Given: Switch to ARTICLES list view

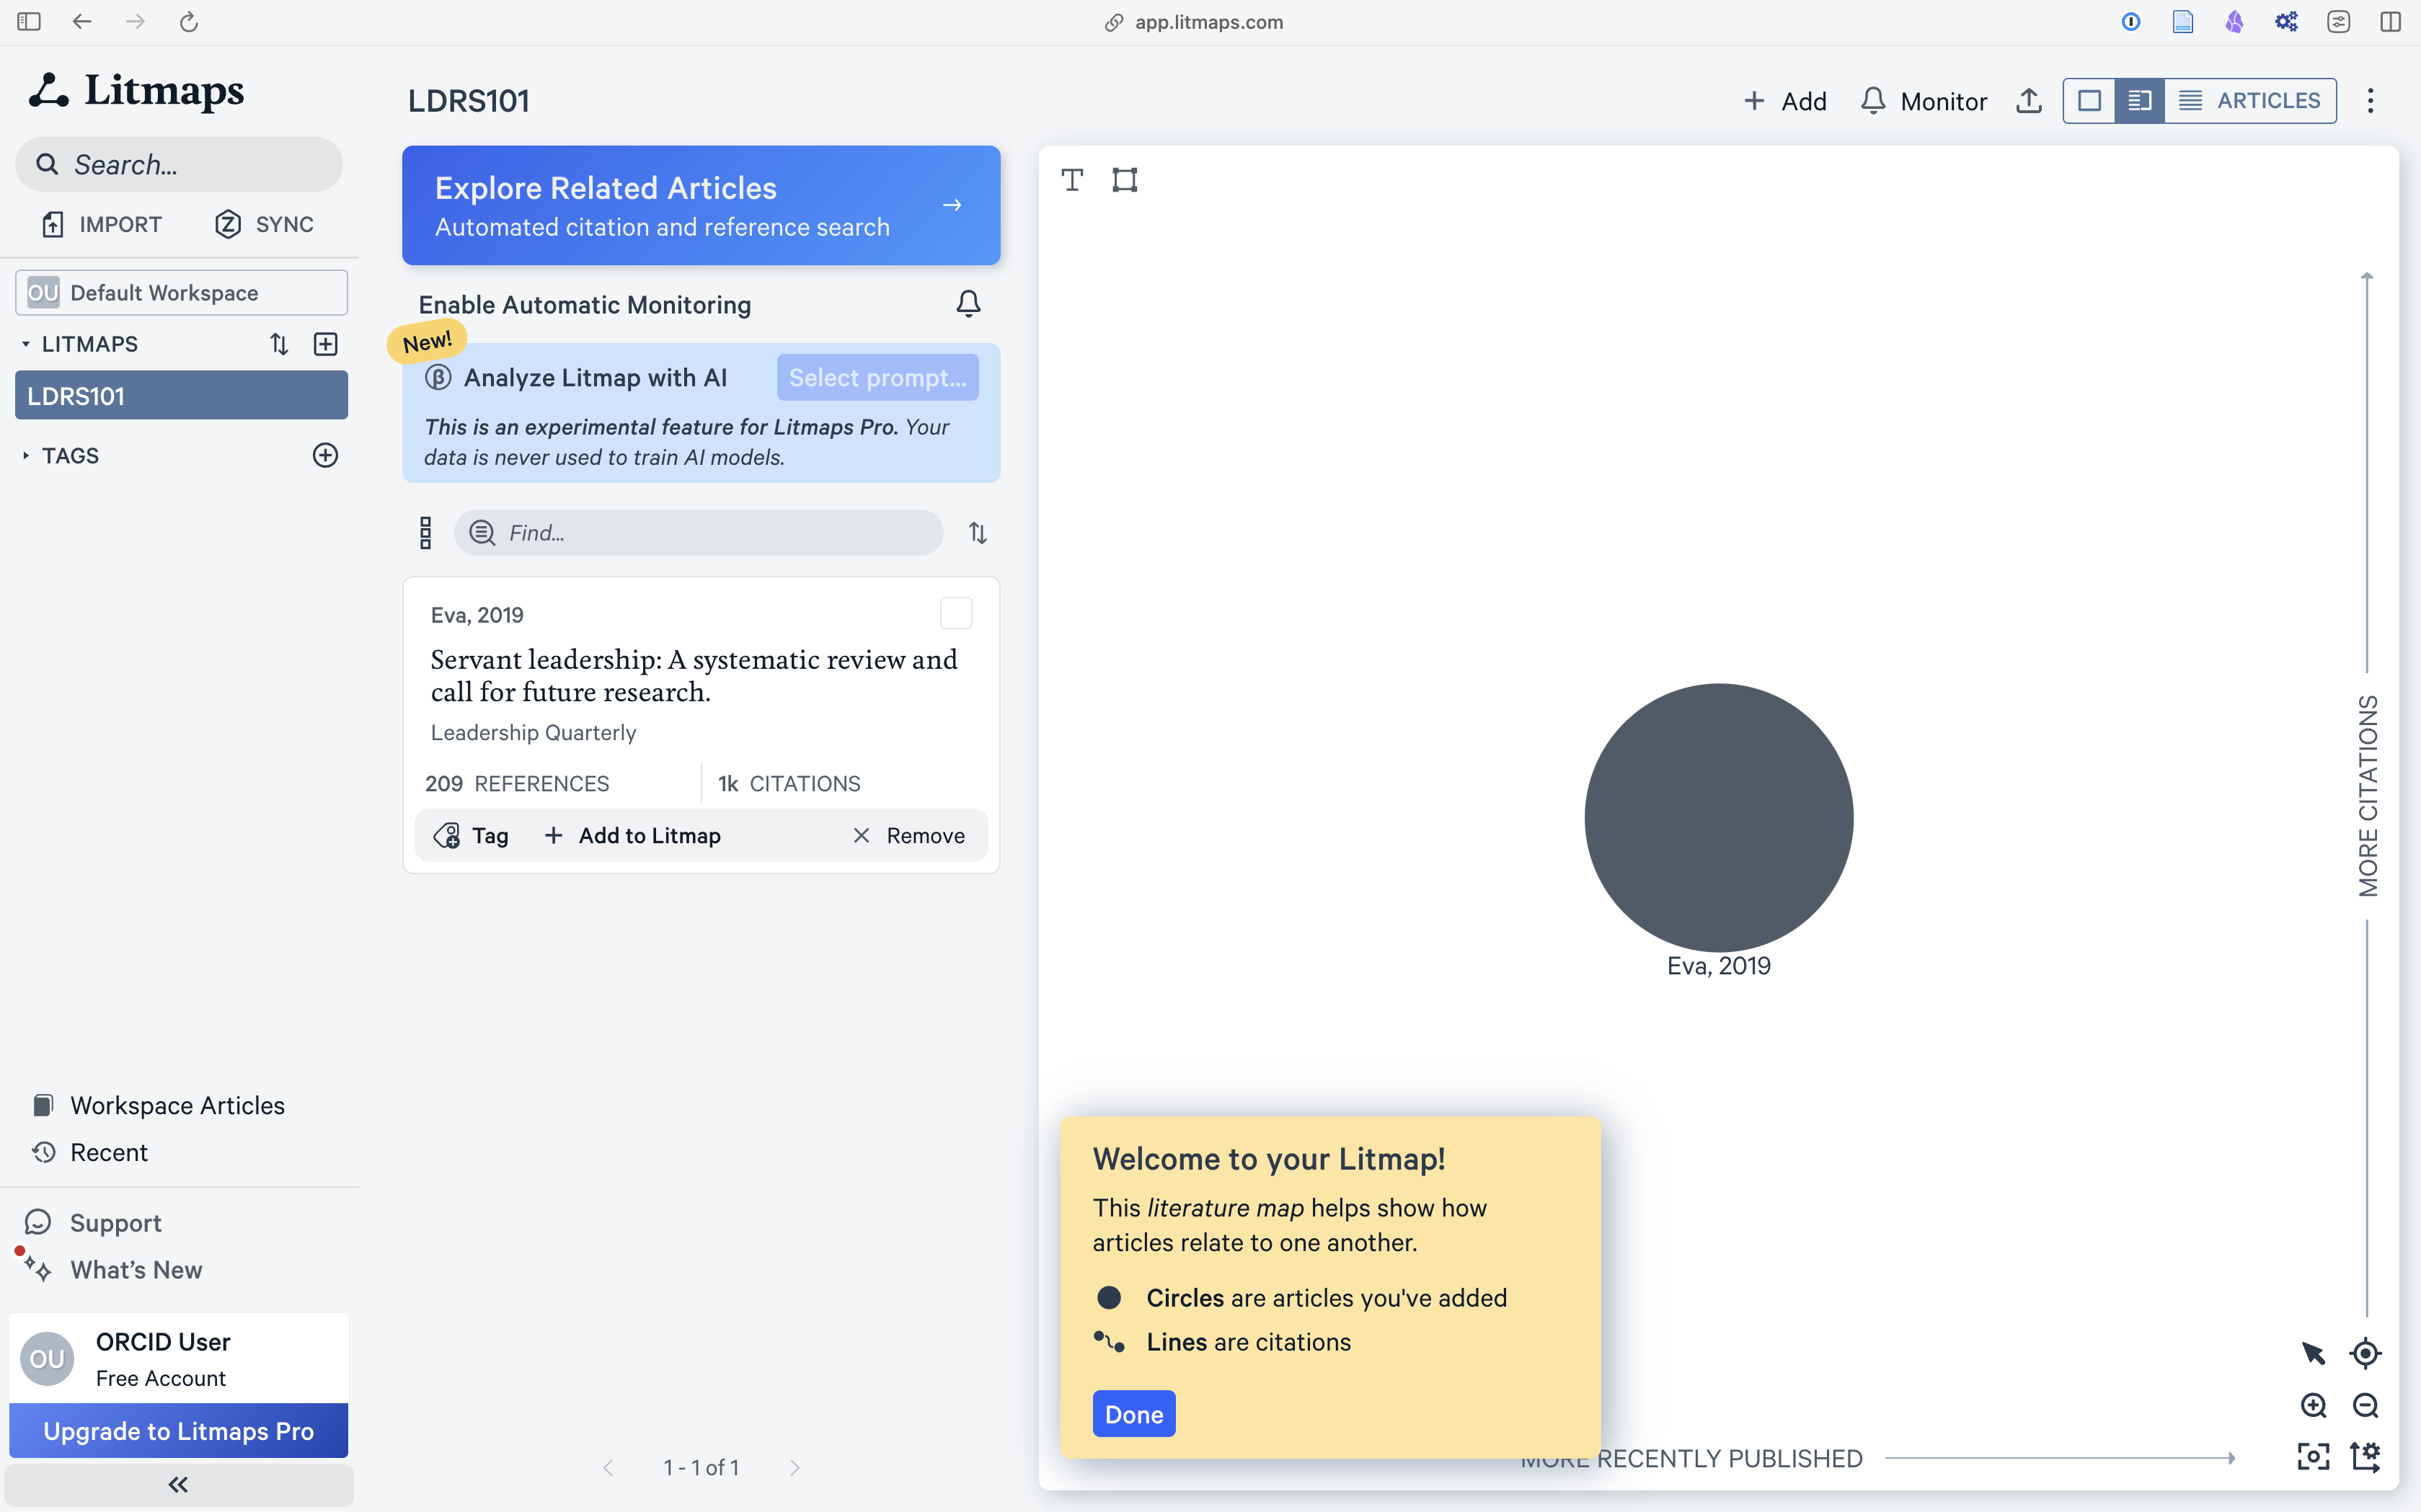Looking at the screenshot, I should (x=2250, y=100).
